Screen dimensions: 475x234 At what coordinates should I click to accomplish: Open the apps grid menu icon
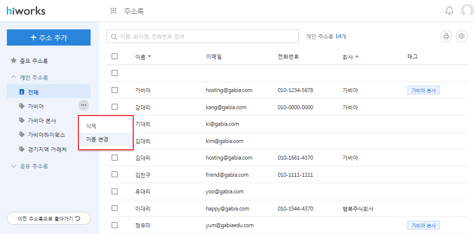tap(114, 11)
